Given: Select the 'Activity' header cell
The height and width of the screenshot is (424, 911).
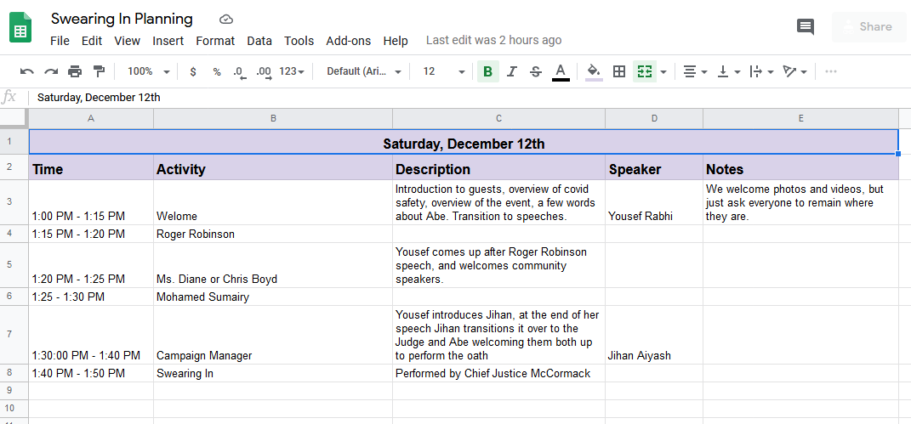Looking at the screenshot, I should (x=273, y=168).
